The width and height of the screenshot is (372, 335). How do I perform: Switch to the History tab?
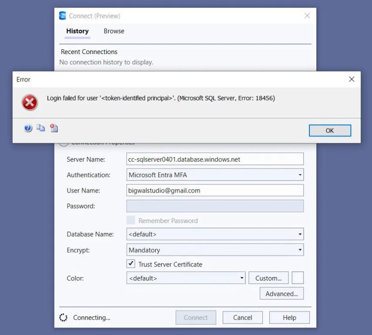[77, 31]
